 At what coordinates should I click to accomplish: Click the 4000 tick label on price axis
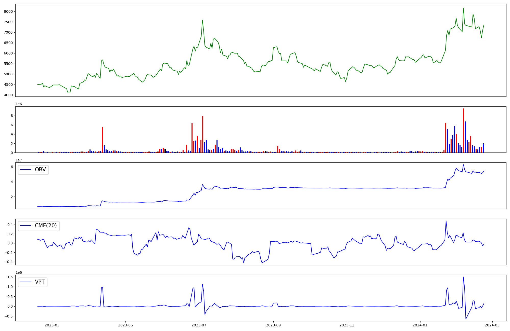[x=8, y=95]
